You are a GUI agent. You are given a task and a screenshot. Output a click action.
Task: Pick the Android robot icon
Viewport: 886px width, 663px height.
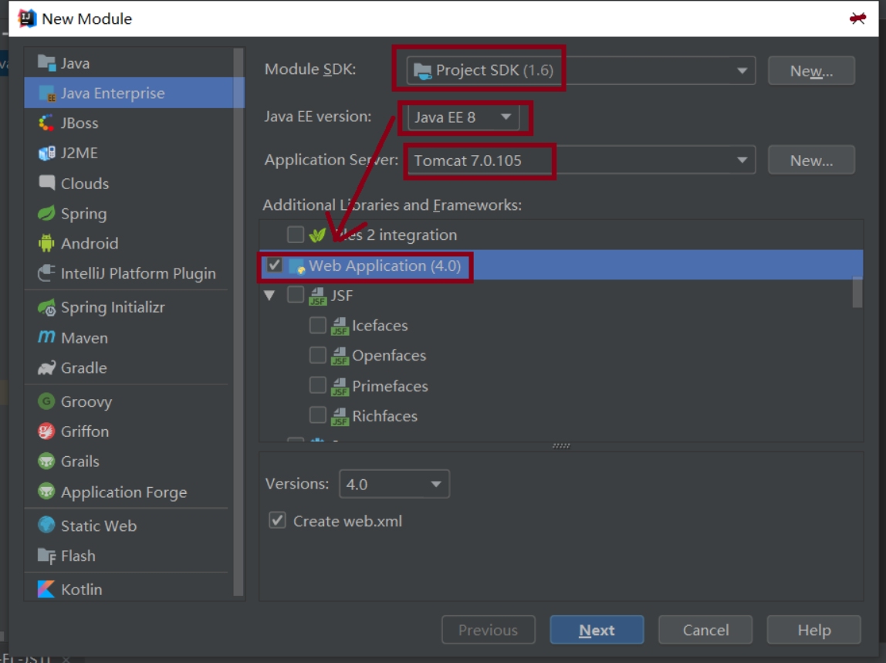46,244
